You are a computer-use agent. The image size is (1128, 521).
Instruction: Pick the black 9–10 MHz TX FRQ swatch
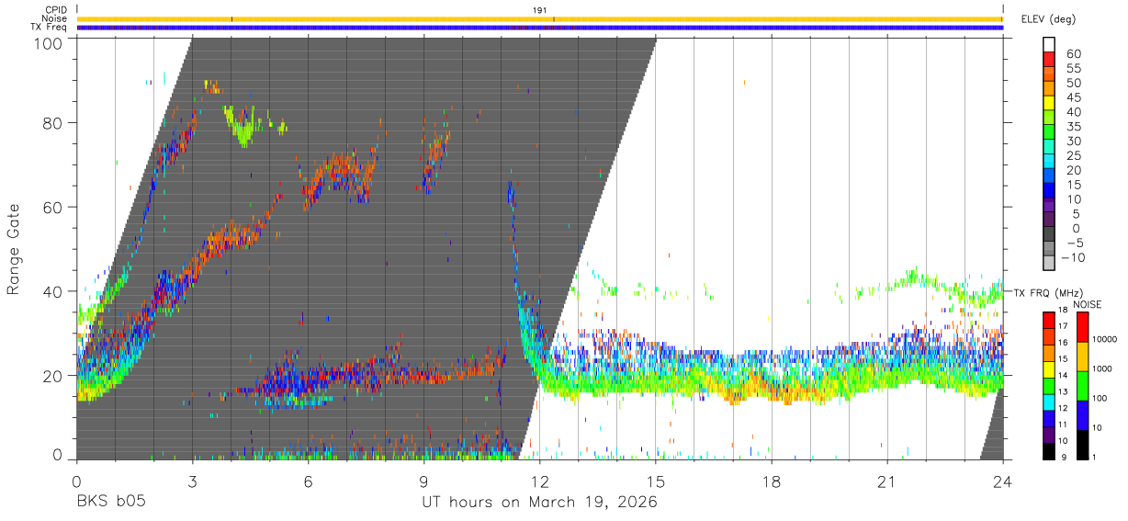click(x=1050, y=451)
